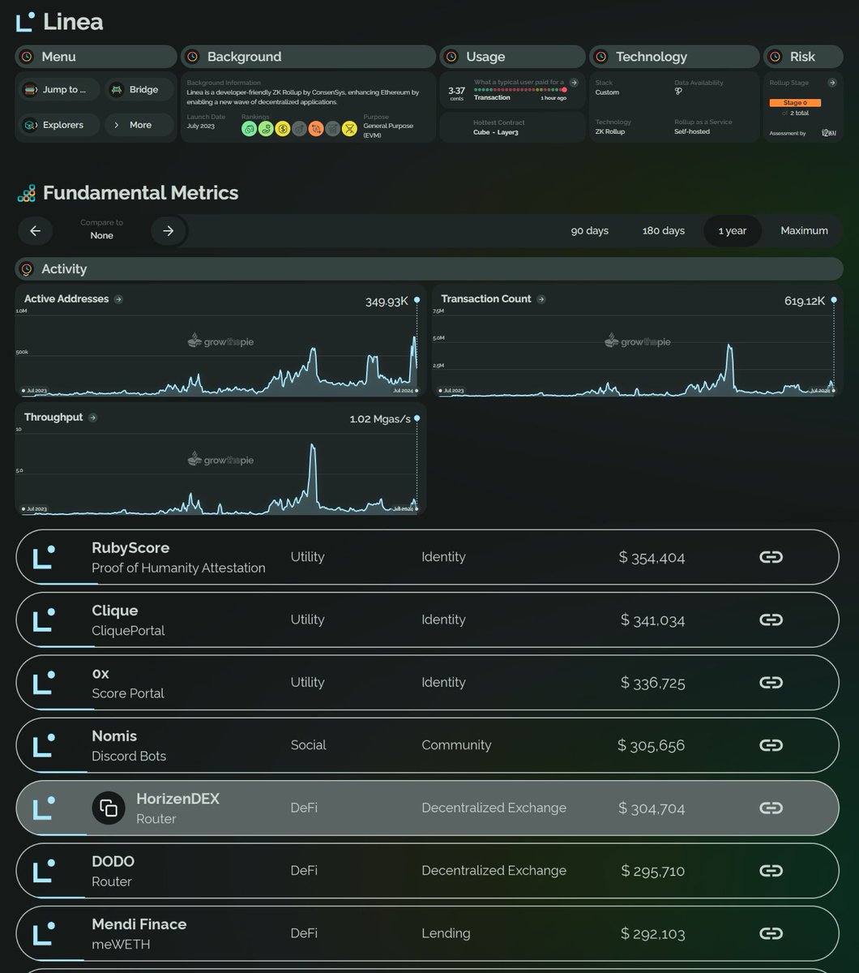
Task: Click the 619.12K transaction count value
Action: [805, 301]
